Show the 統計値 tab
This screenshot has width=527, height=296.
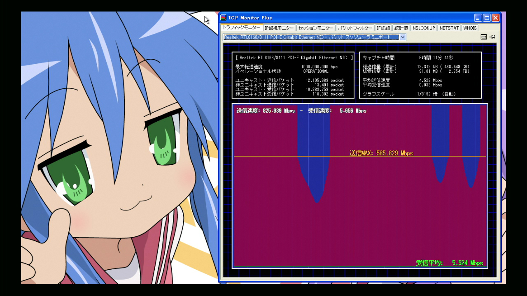click(x=401, y=28)
